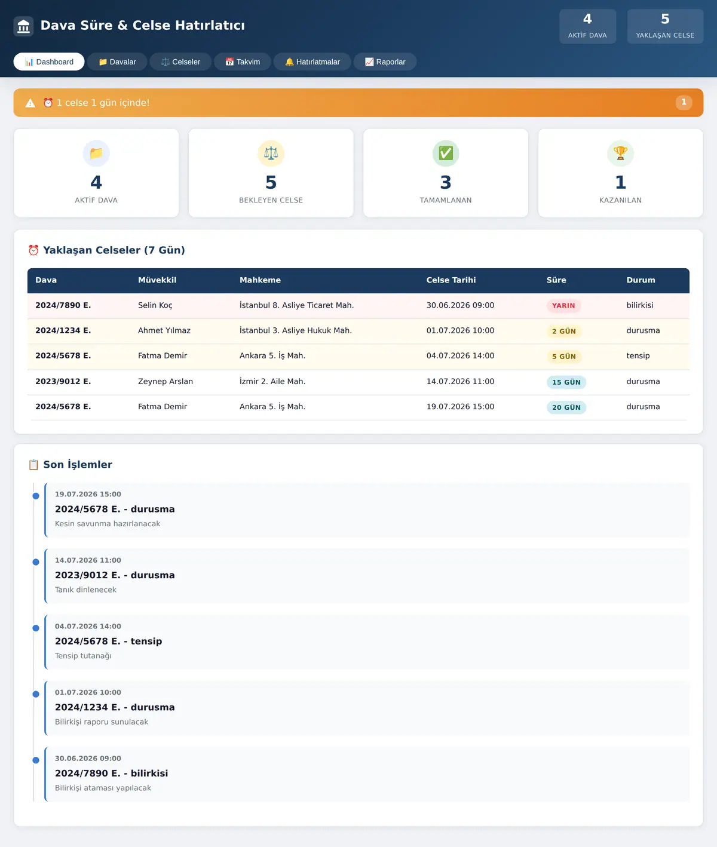Image resolution: width=717 pixels, height=847 pixels.
Task: Open the 'Bilirkişi ataması yapılacak' timeline entry
Action: click(x=367, y=774)
